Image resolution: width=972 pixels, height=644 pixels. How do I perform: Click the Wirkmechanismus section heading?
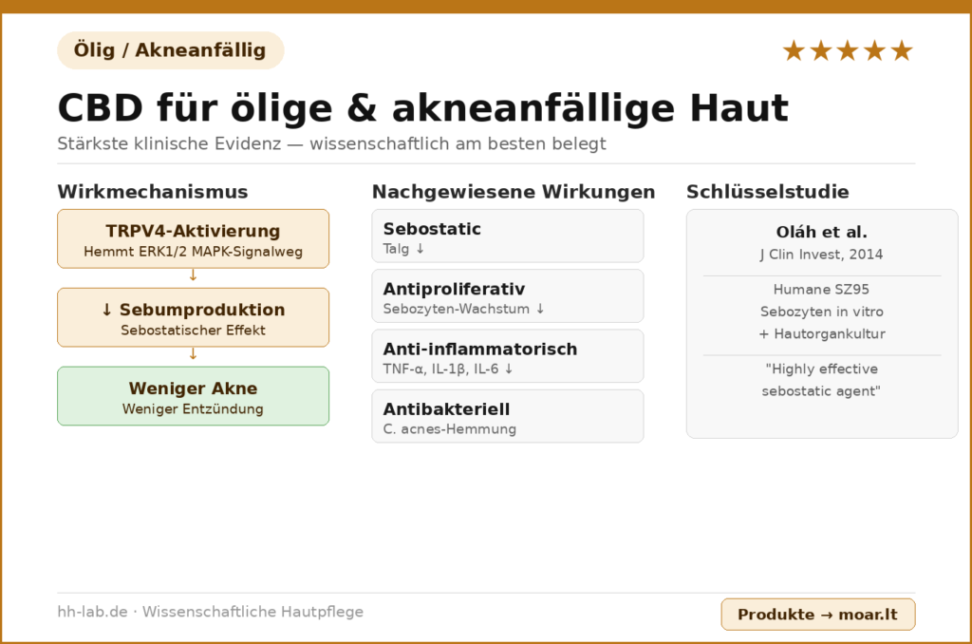click(x=152, y=192)
